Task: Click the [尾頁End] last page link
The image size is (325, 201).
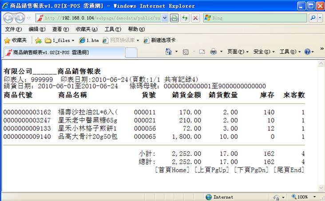Action: [x=289, y=170]
